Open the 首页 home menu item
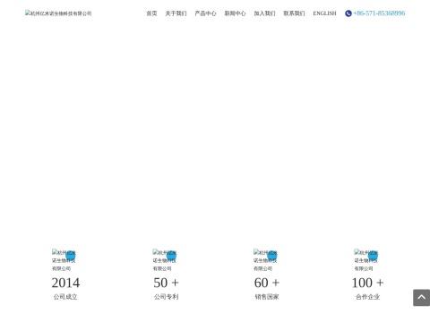The width and height of the screenshot is (430, 323). (x=151, y=13)
